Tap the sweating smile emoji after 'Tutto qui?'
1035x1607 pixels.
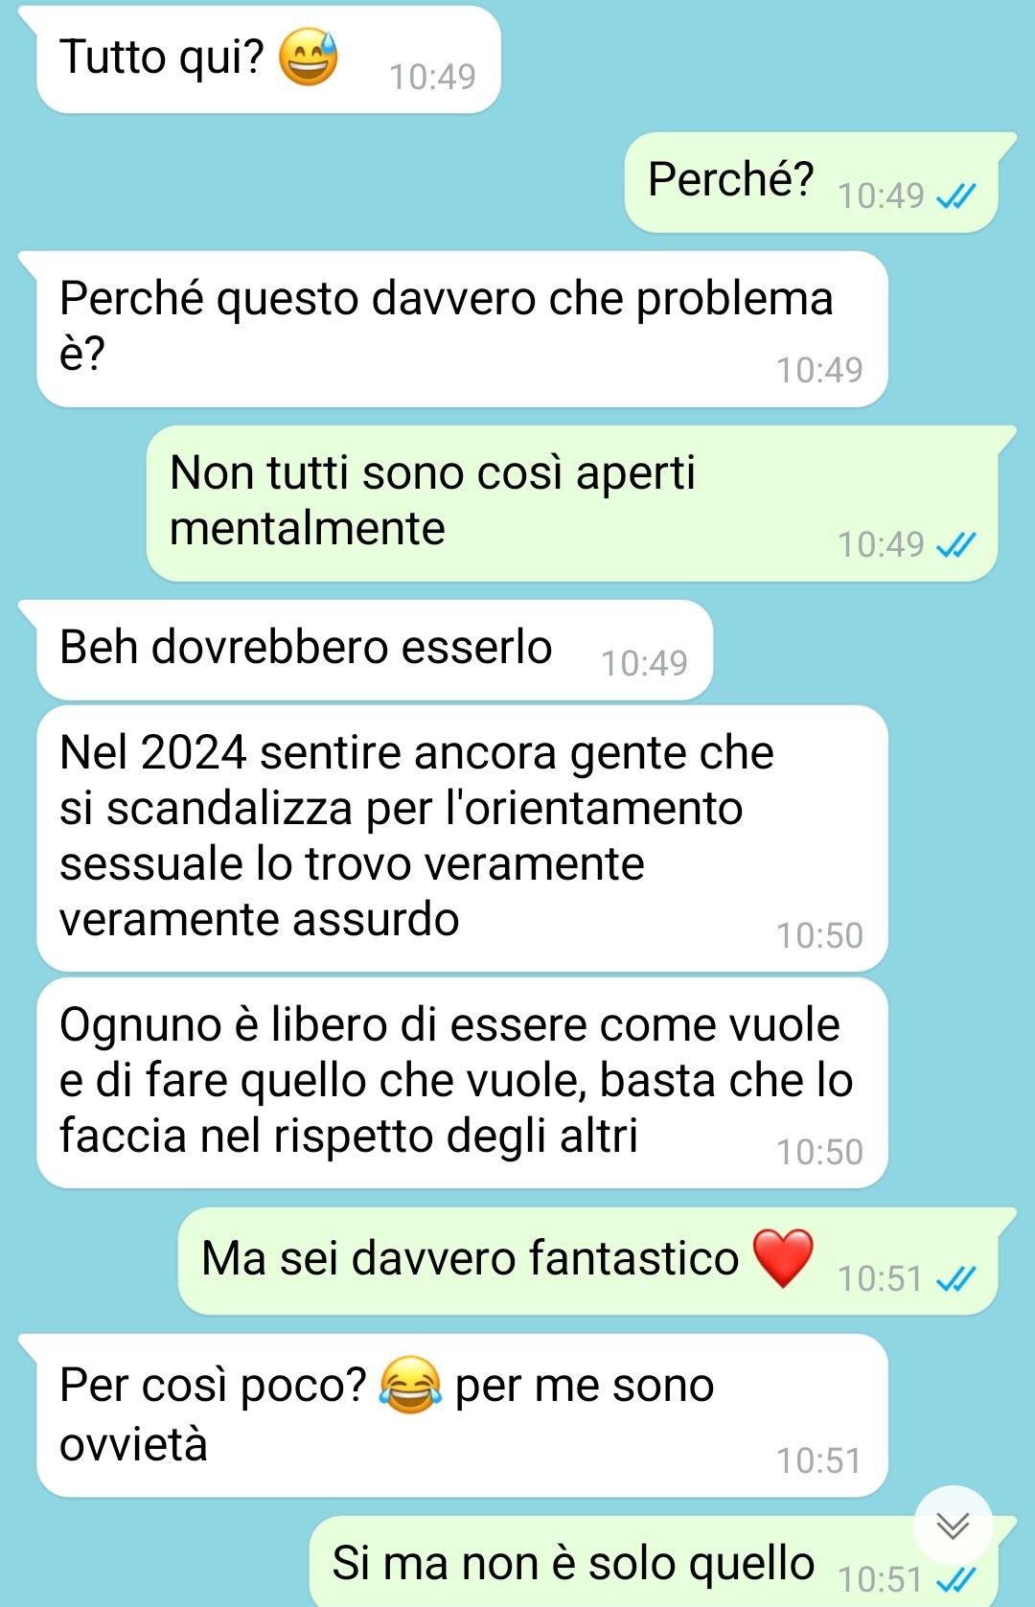[x=308, y=57]
